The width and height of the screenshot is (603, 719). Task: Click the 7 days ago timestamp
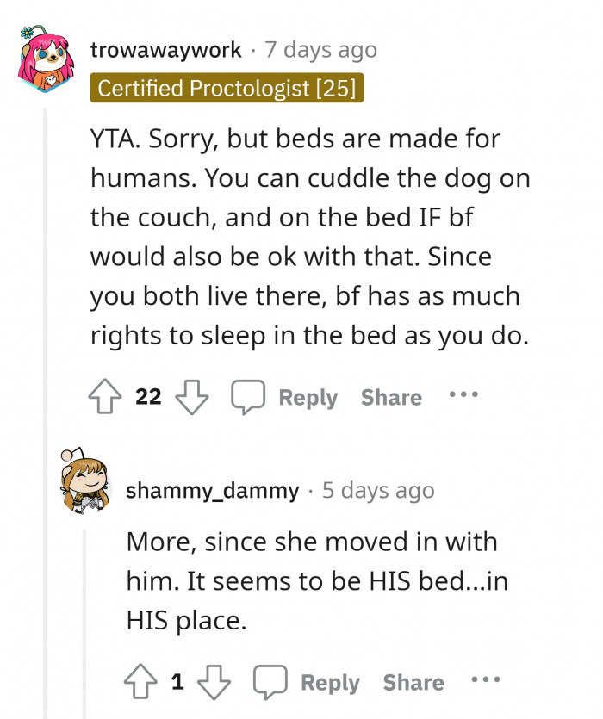(319, 49)
